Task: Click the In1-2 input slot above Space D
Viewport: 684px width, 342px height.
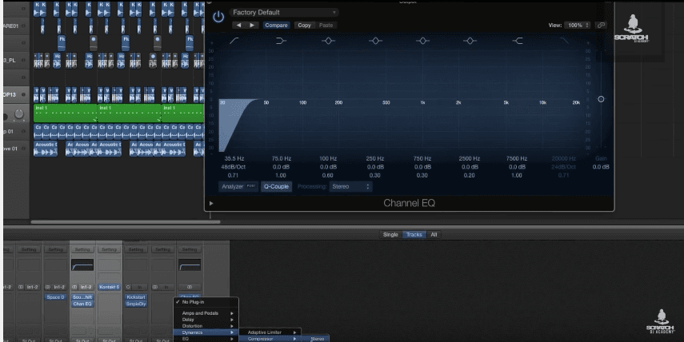Action: [59, 287]
